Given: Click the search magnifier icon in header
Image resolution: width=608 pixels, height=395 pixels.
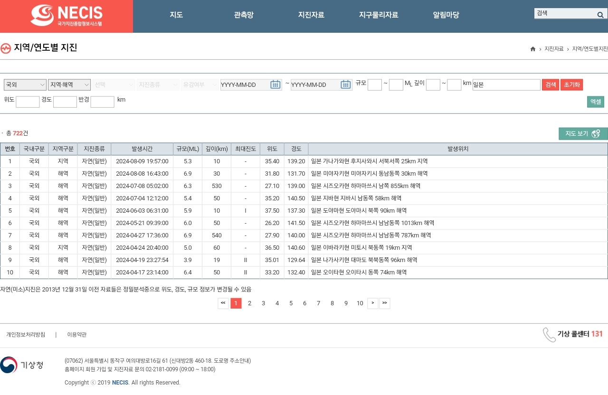Looking at the screenshot, I should 600,15.
